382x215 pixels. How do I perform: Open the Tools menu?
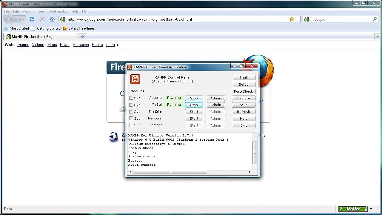(74, 11)
